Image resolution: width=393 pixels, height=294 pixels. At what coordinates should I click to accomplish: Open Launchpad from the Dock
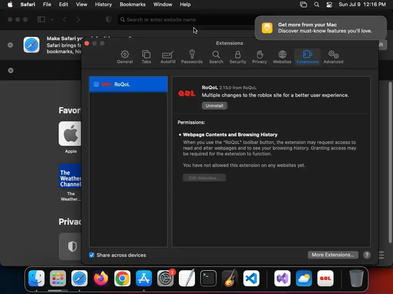(x=58, y=278)
